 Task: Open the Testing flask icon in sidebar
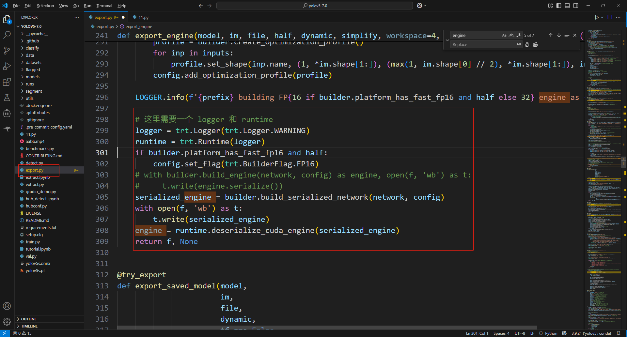(x=7, y=98)
